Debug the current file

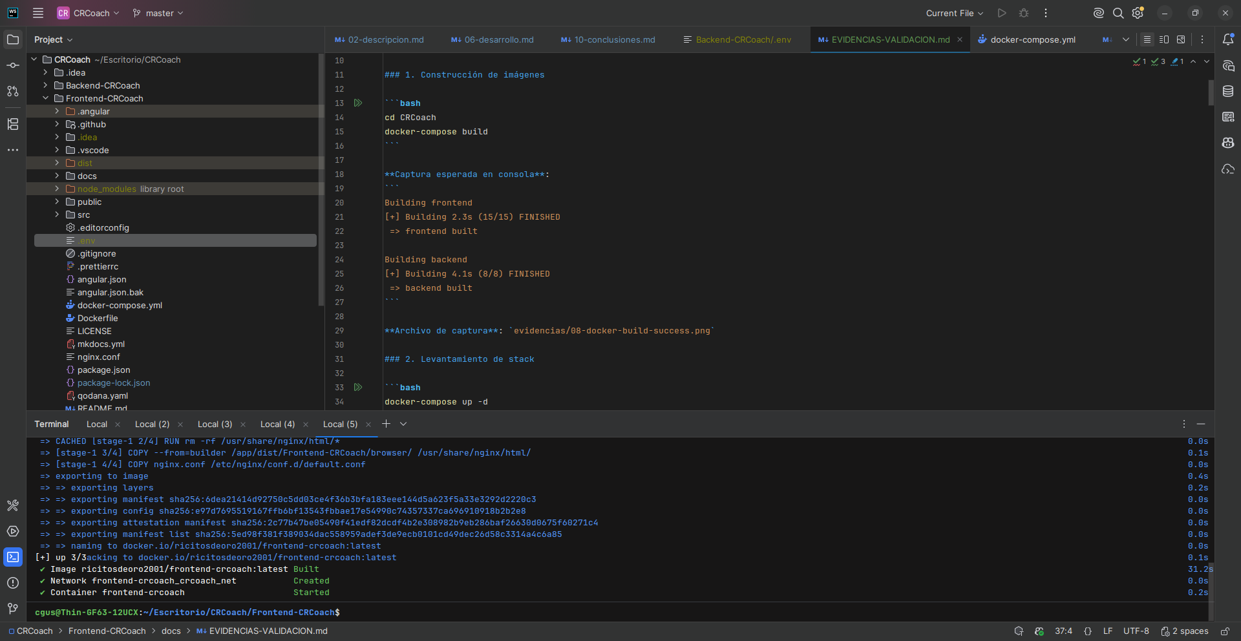(x=1024, y=13)
